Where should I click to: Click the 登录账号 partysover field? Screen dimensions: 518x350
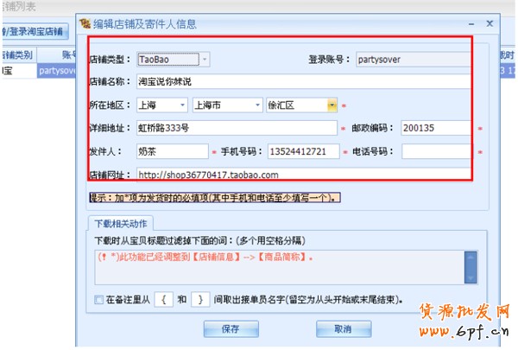414,60
